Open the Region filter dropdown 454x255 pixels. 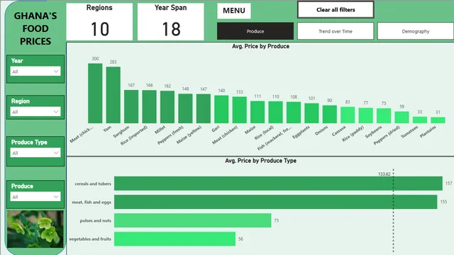tap(35, 112)
